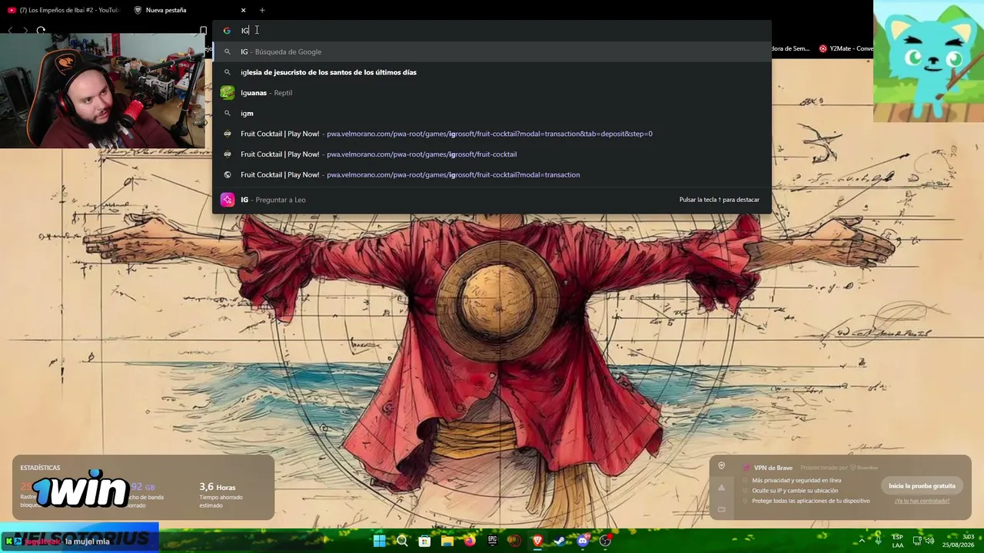Click the Leo AI icon in suggestions
Screen dimensions: 984x553
click(x=227, y=200)
